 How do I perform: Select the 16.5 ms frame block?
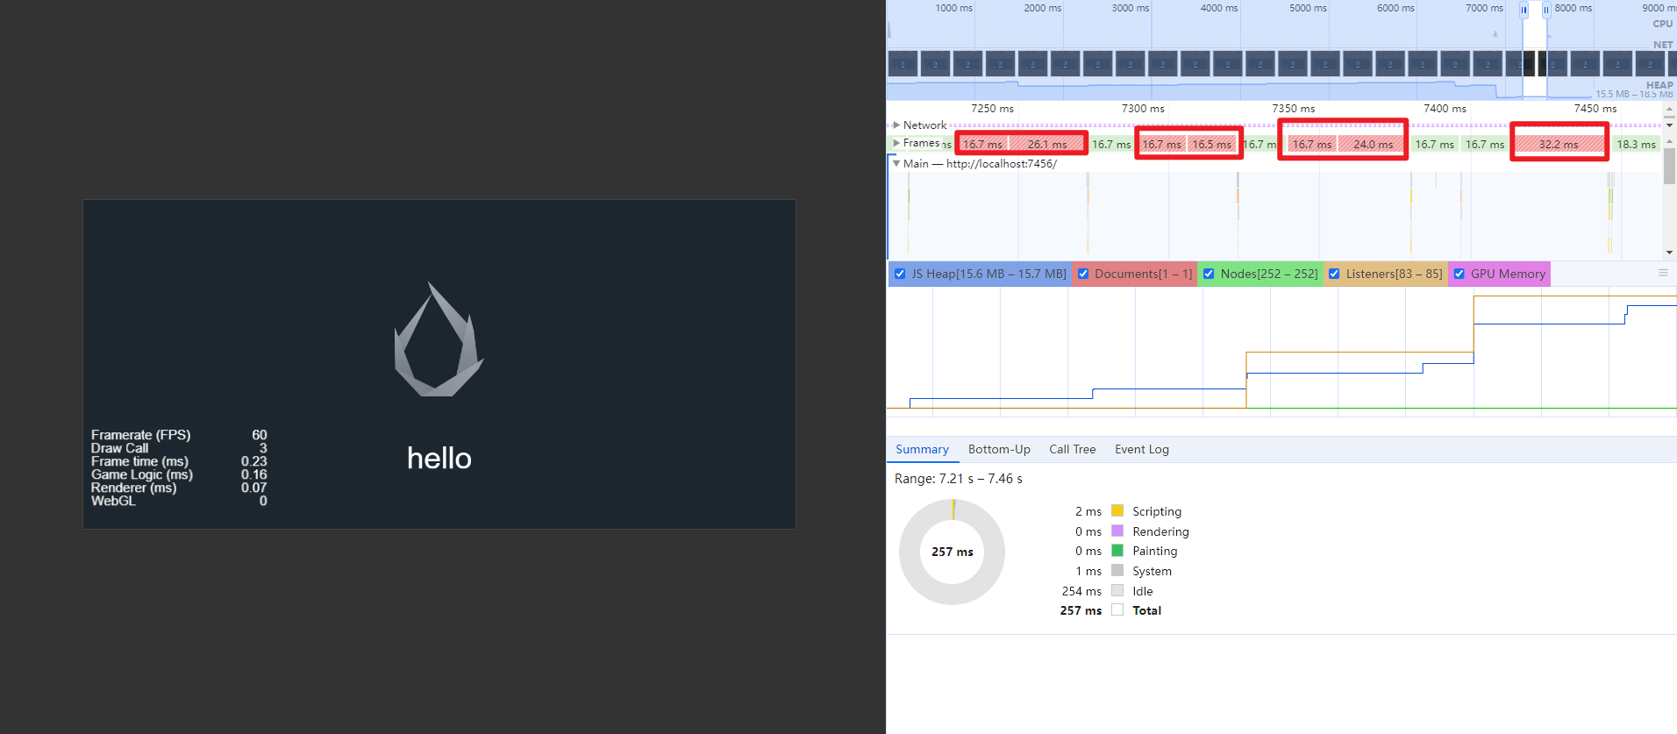pyautogui.click(x=1212, y=144)
